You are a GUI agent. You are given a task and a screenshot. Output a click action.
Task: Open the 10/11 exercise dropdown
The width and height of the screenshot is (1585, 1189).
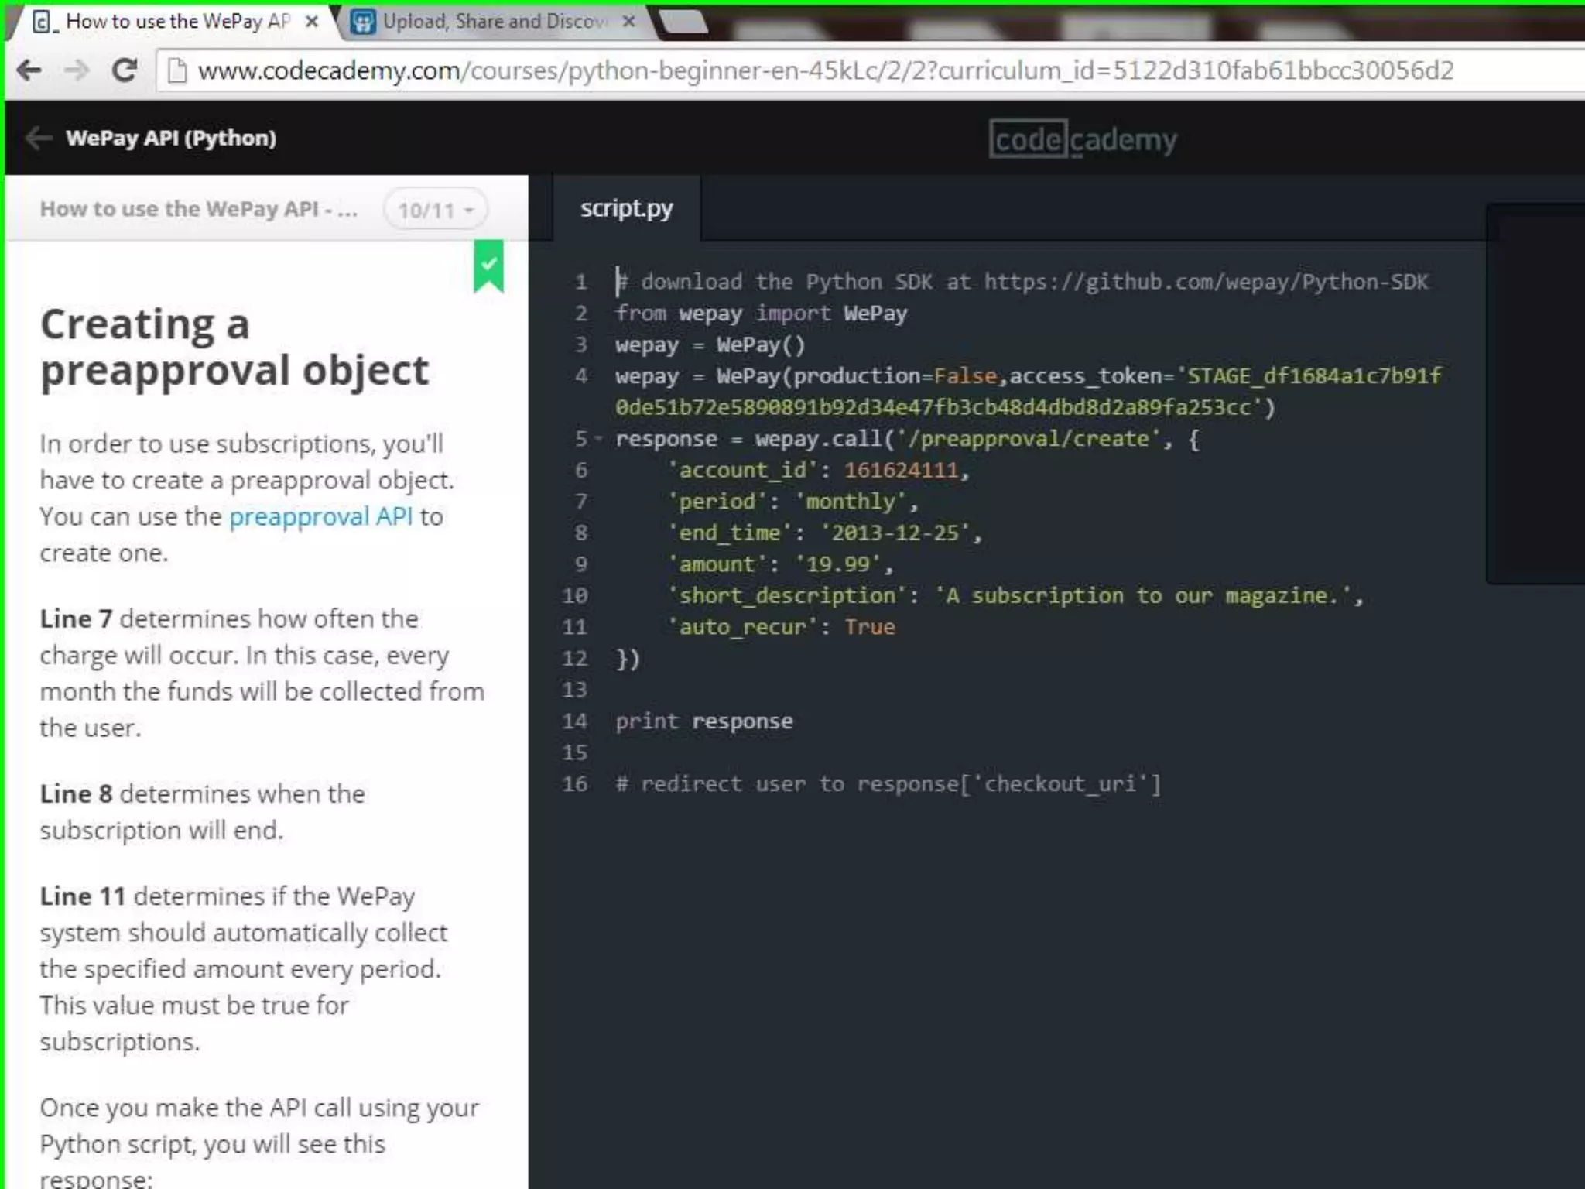436,210
